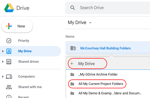Screen dimensions: 150x98
Task: Choose All My Current Project Folders
Action: pyautogui.click(x=101, y=84)
